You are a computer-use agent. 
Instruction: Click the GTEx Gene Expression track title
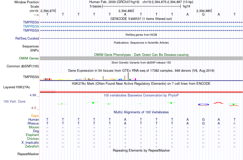(141, 71)
